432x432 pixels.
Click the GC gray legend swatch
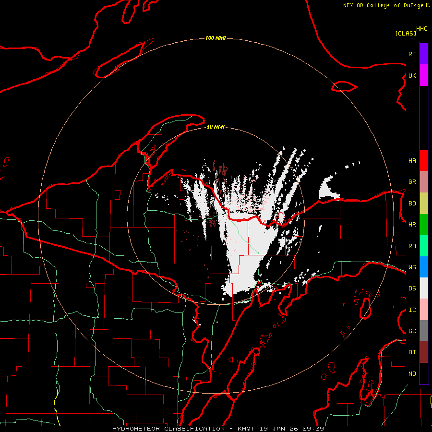(x=424, y=331)
